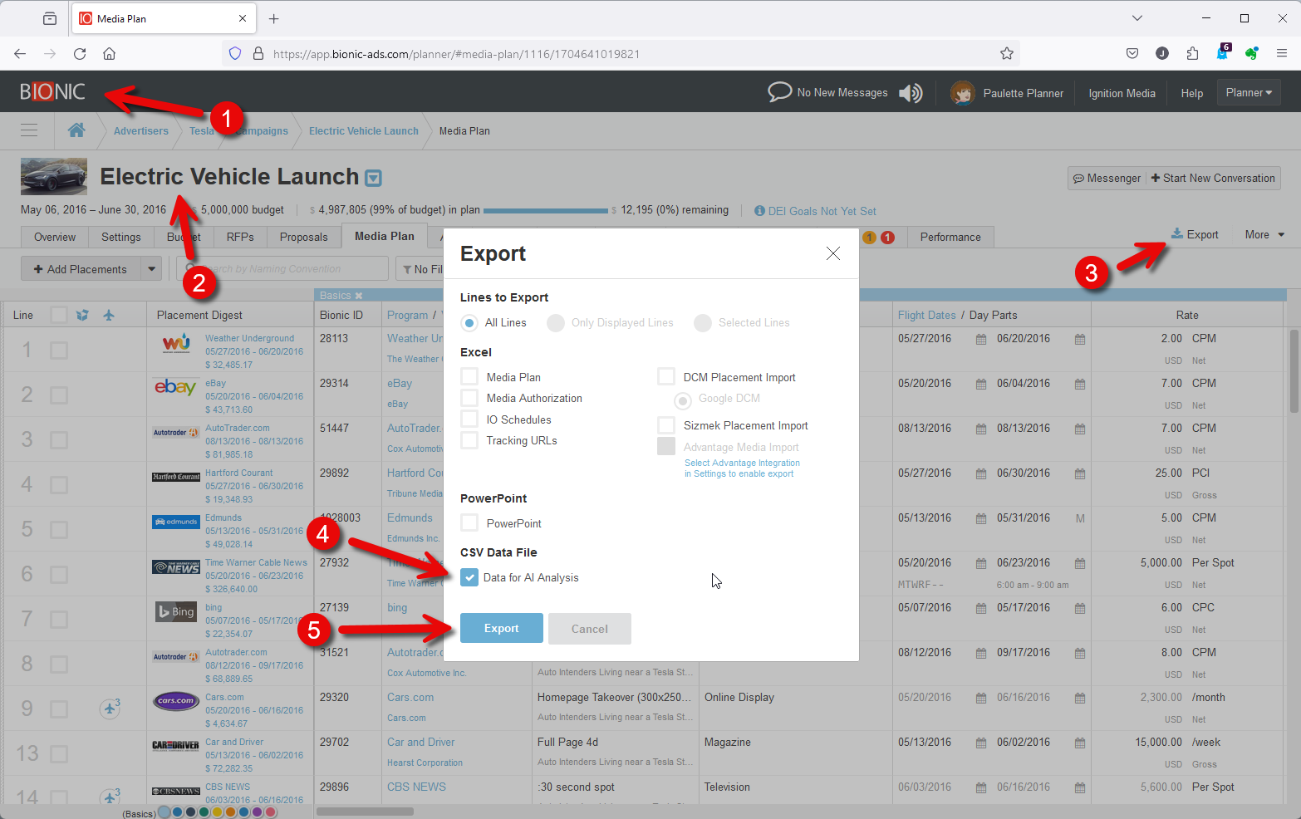
Task: Open the dropdown beside Electric Vehicle Launch title
Action: pos(373,178)
